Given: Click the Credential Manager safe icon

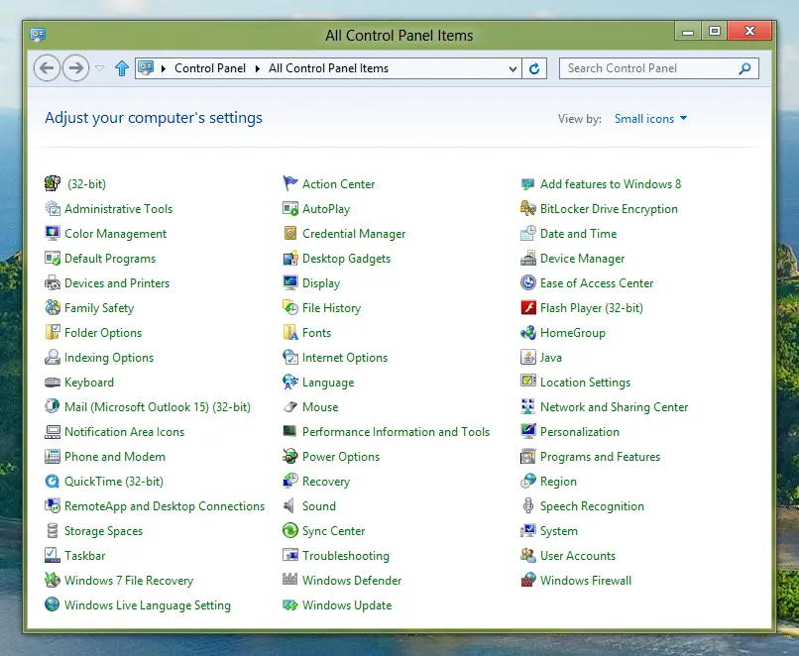Looking at the screenshot, I should point(289,233).
